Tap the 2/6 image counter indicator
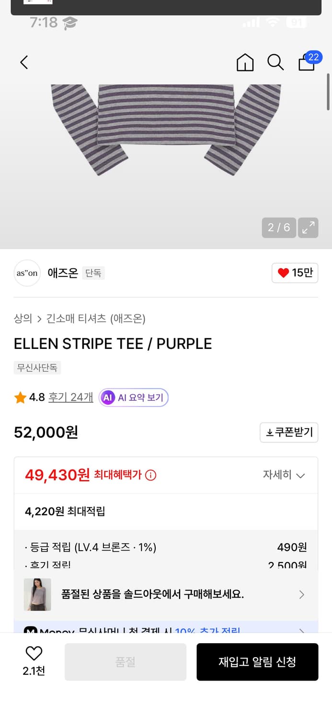The image size is (332, 720). coord(278,228)
